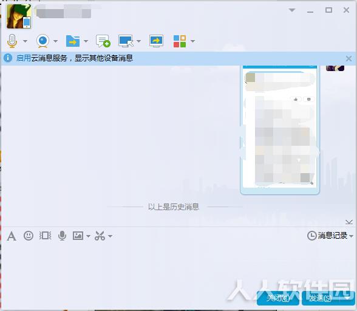
Task: Open send options arrow beside 发送
Action: point(347,298)
